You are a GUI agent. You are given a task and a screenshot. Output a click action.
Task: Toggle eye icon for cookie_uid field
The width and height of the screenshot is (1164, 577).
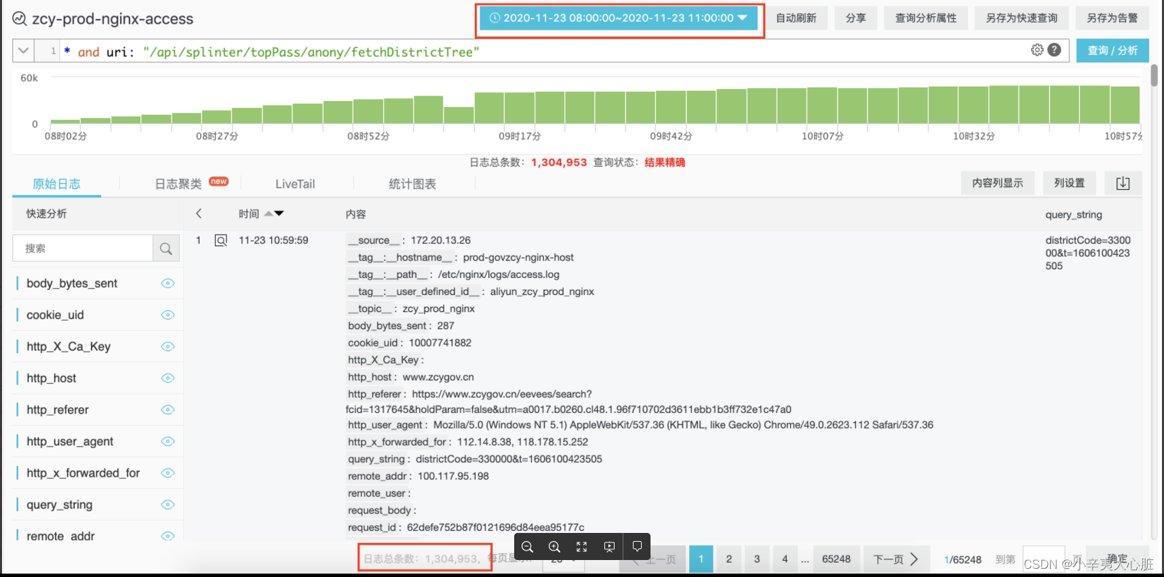point(168,315)
